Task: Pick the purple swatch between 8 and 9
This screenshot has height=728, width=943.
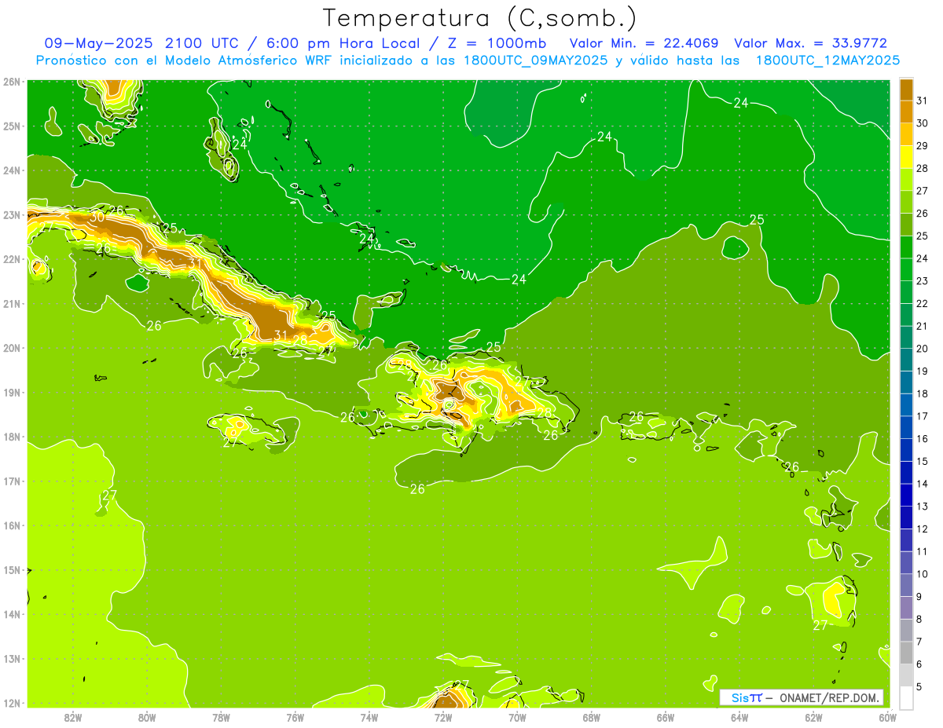Action: click(x=907, y=608)
